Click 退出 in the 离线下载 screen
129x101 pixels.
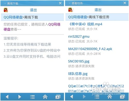pyautogui.click(x=33, y=10)
